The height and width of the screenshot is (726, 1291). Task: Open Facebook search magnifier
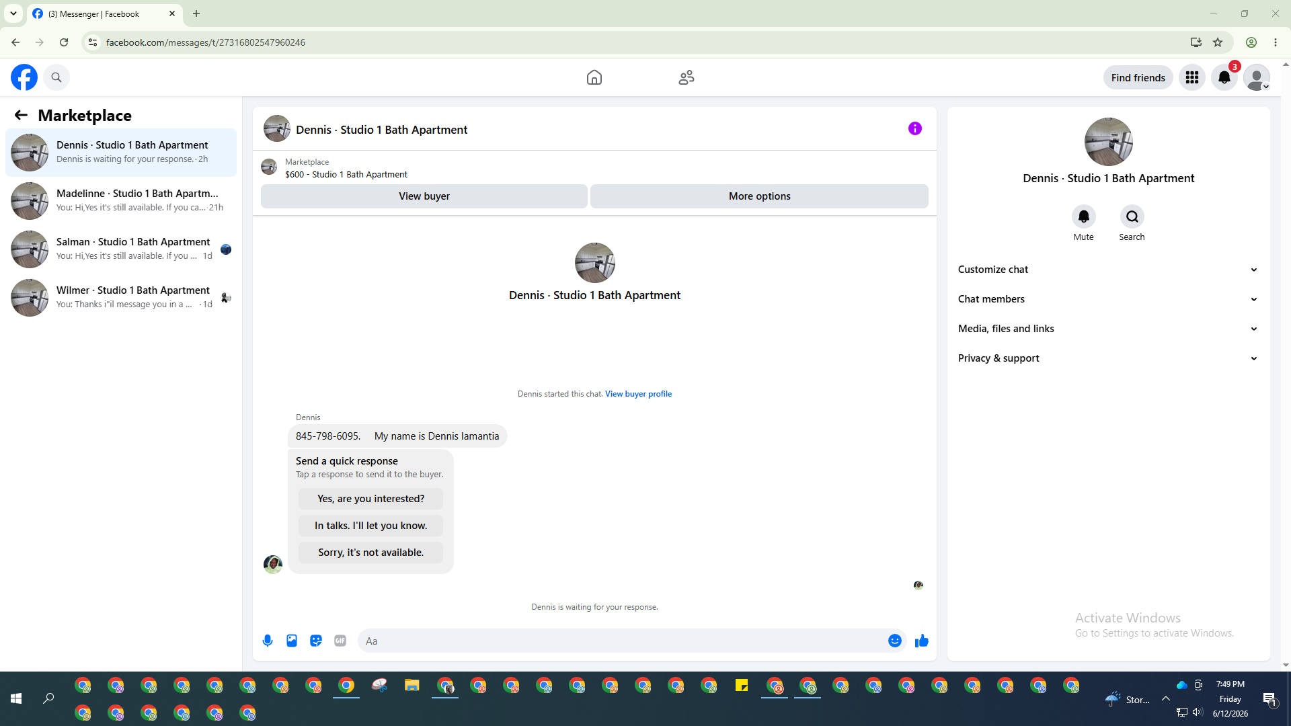click(x=56, y=77)
